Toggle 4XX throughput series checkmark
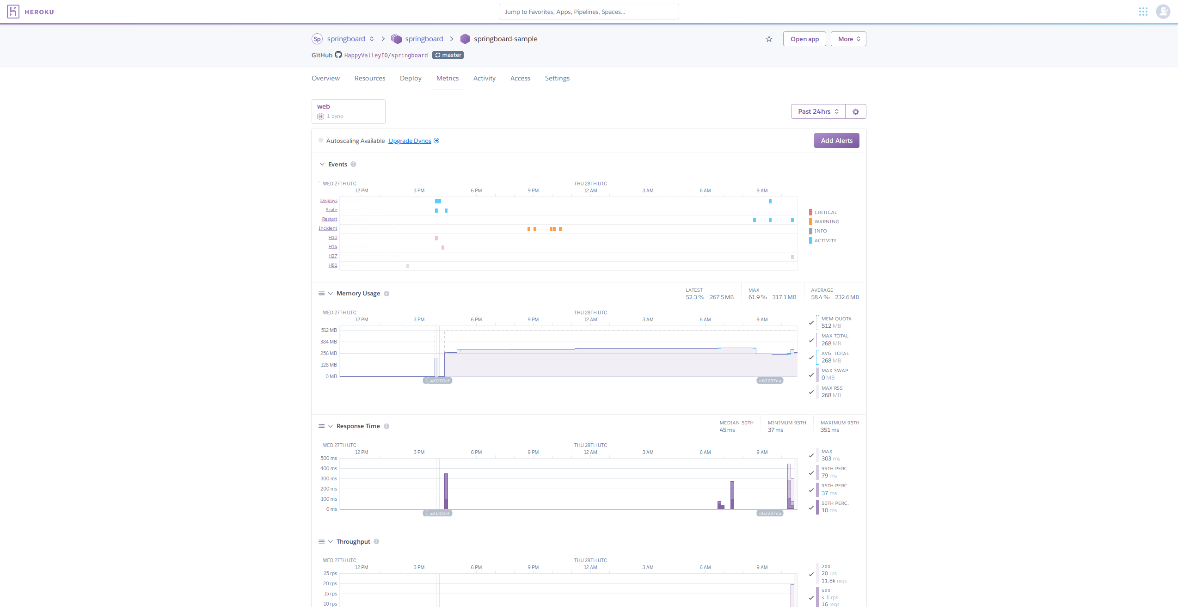Screen dimensions: 1178x607 coord(811,598)
